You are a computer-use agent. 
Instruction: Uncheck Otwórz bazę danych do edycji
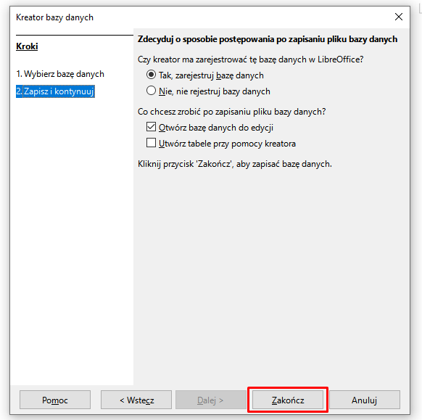point(151,126)
